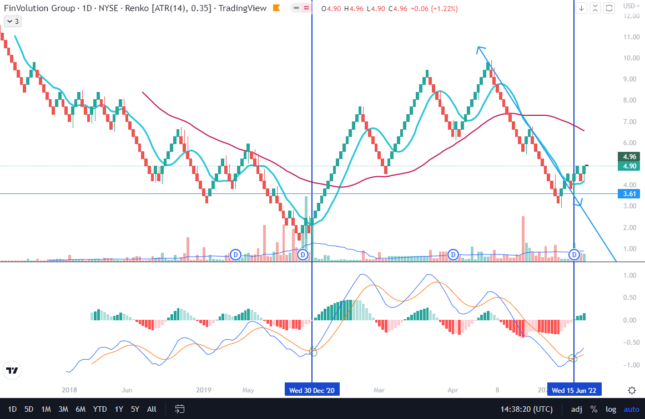Expand the collapsed indicators legend showing 3
645x419 pixels.
click(x=13, y=22)
